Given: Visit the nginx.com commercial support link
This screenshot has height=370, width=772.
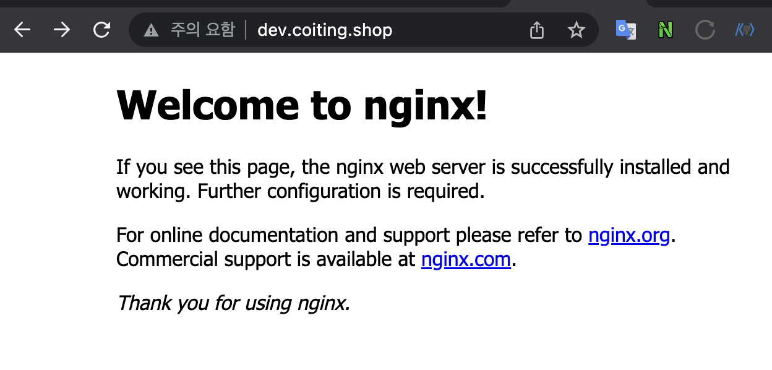Looking at the screenshot, I should click(466, 259).
